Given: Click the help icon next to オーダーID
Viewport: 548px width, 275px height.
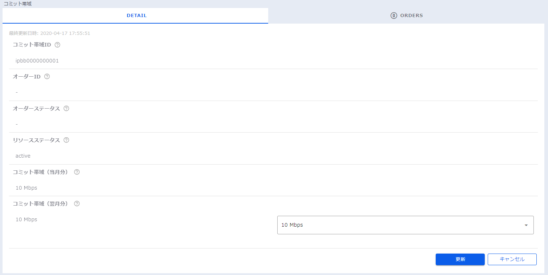Looking at the screenshot, I should [x=47, y=77].
